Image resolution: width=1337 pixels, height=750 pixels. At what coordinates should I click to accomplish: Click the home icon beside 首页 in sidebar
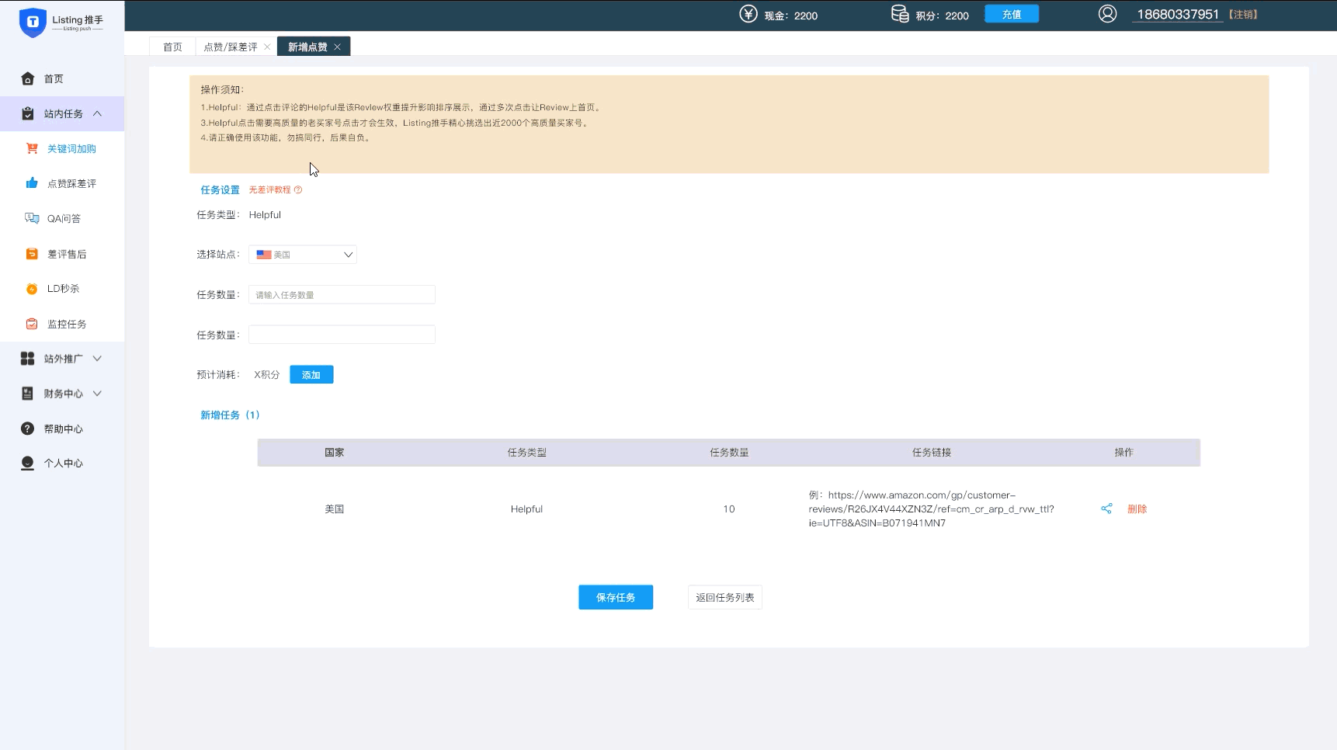pos(28,78)
